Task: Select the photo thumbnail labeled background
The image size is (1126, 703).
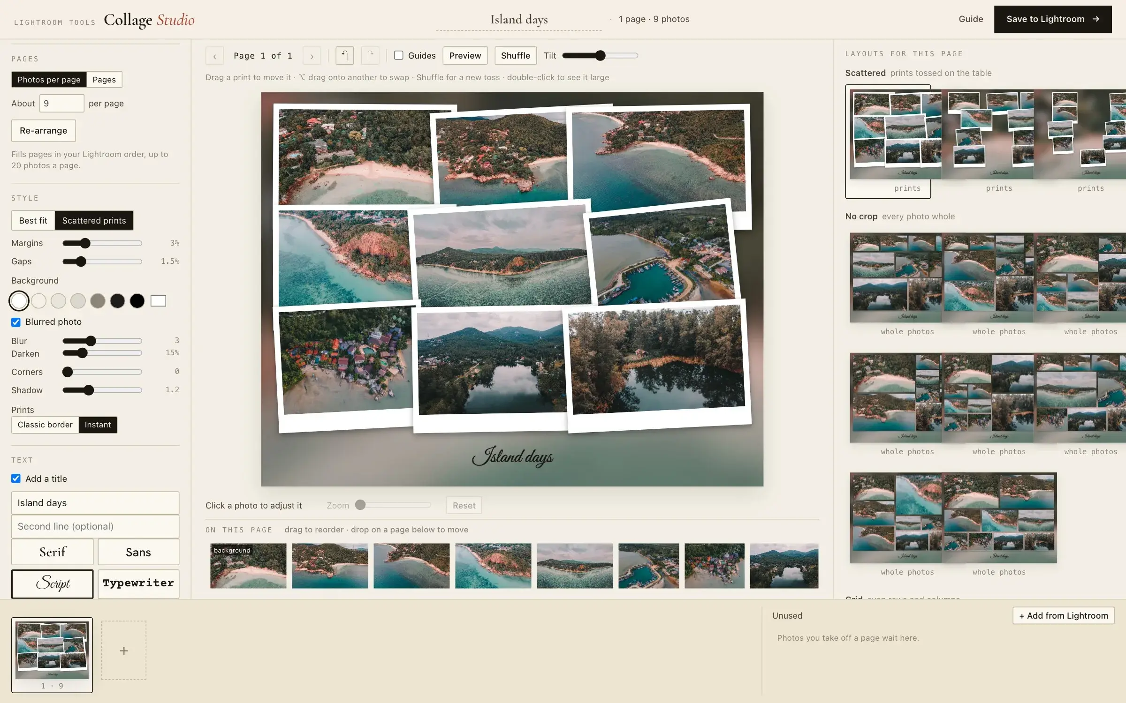Action: 248,566
